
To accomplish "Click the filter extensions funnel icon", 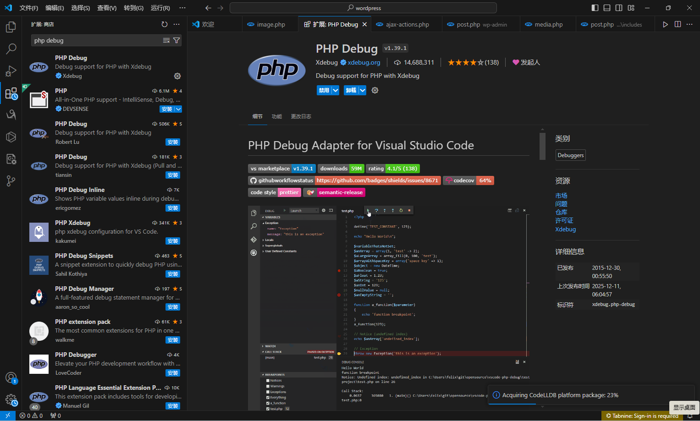I will (176, 41).
